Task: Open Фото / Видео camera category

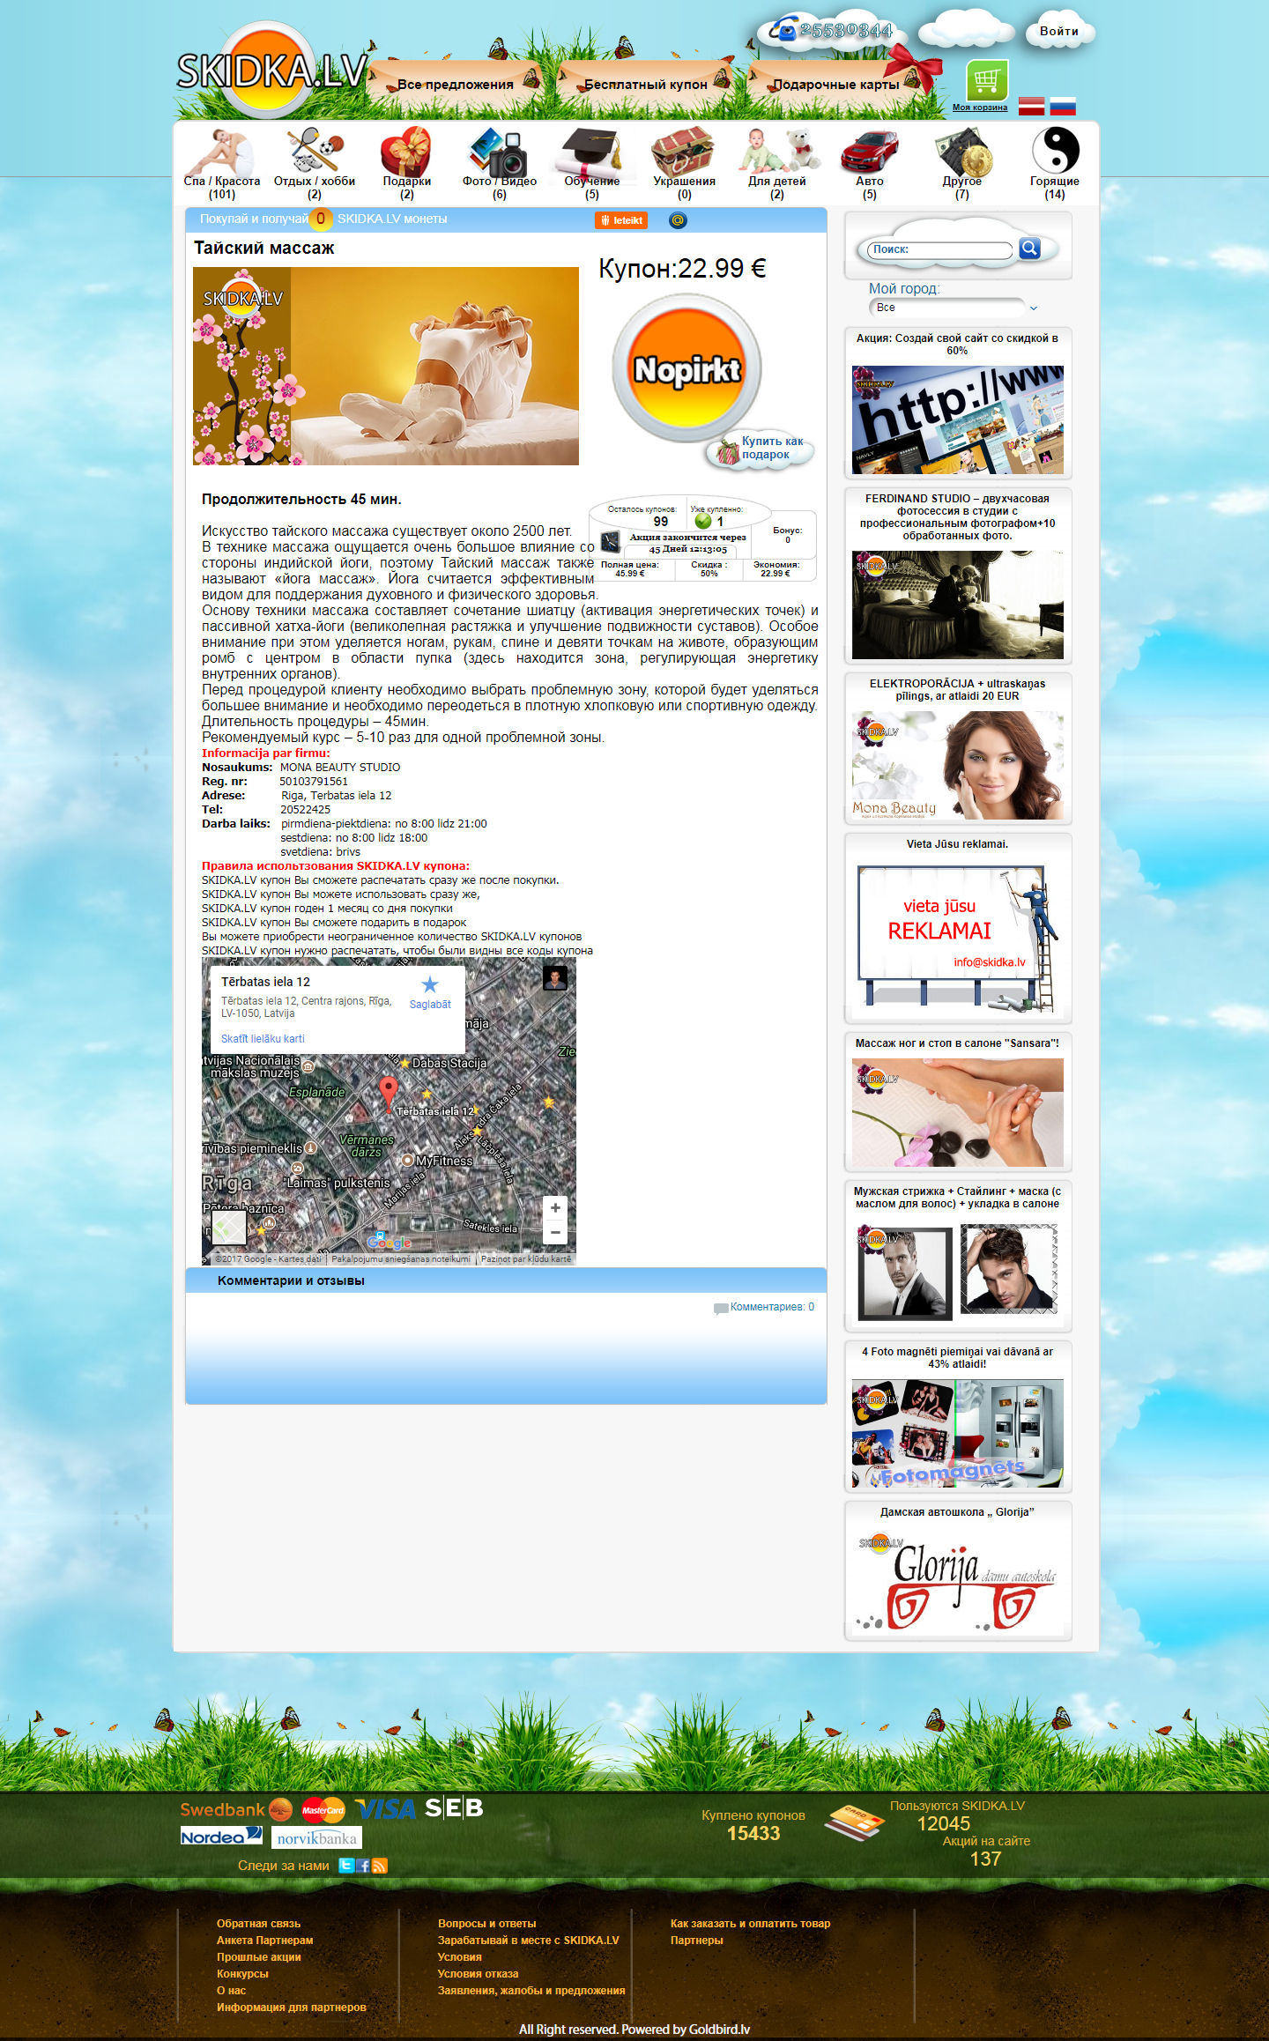Action: point(499,151)
